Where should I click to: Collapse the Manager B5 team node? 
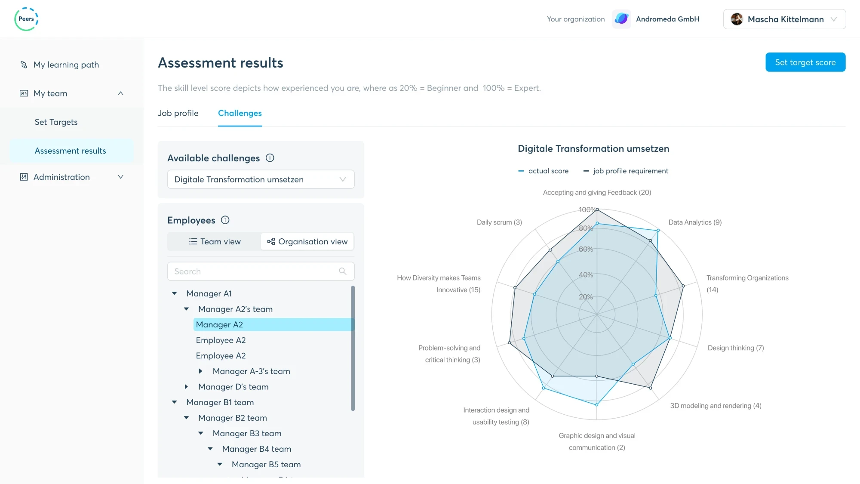click(220, 464)
